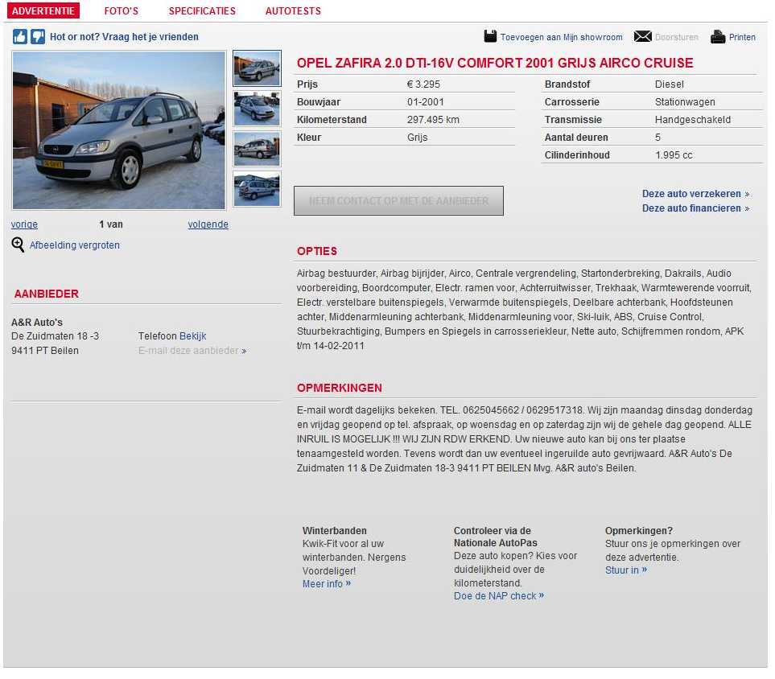
Task: Click the Doorsturen link
Action: click(676, 37)
